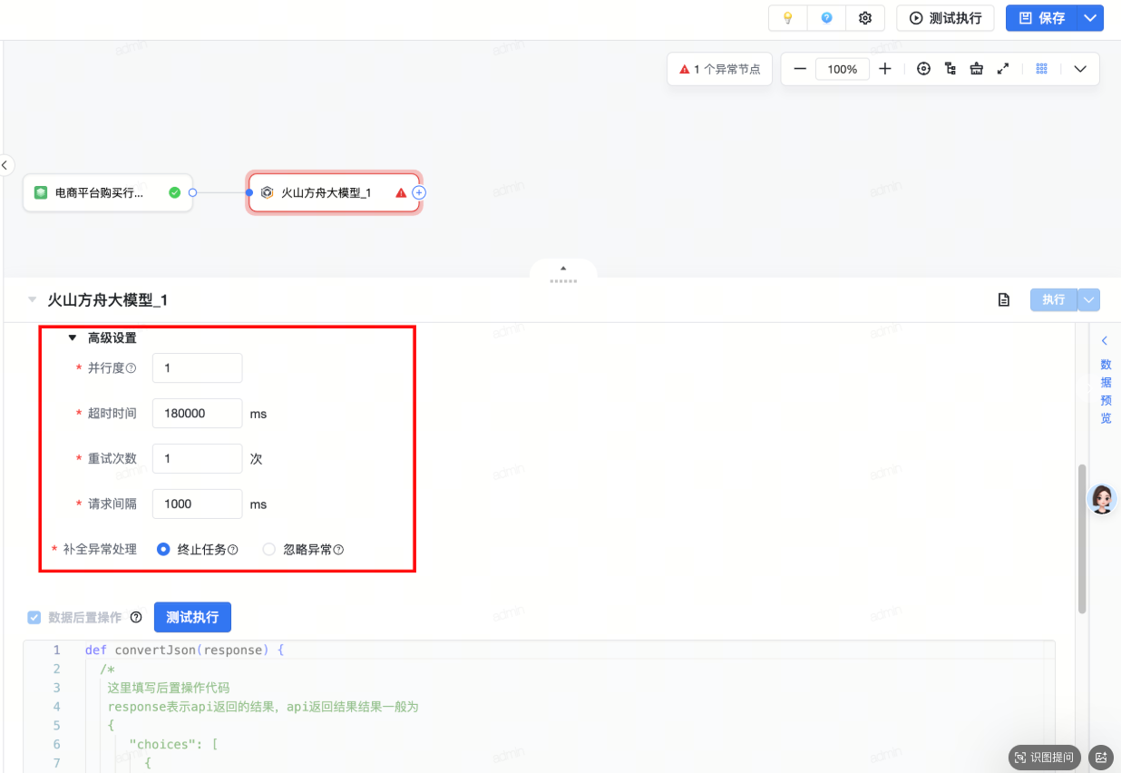The image size is (1121, 773).
Task: Click the 执行 button in panel header
Action: pyautogui.click(x=1054, y=299)
